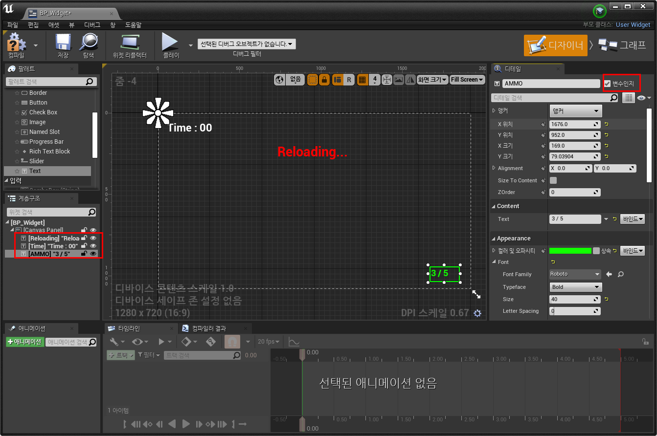Screen dimensions: 657x436
Task: Switch to the 디자이너 Designer mode
Action: [x=555, y=45]
